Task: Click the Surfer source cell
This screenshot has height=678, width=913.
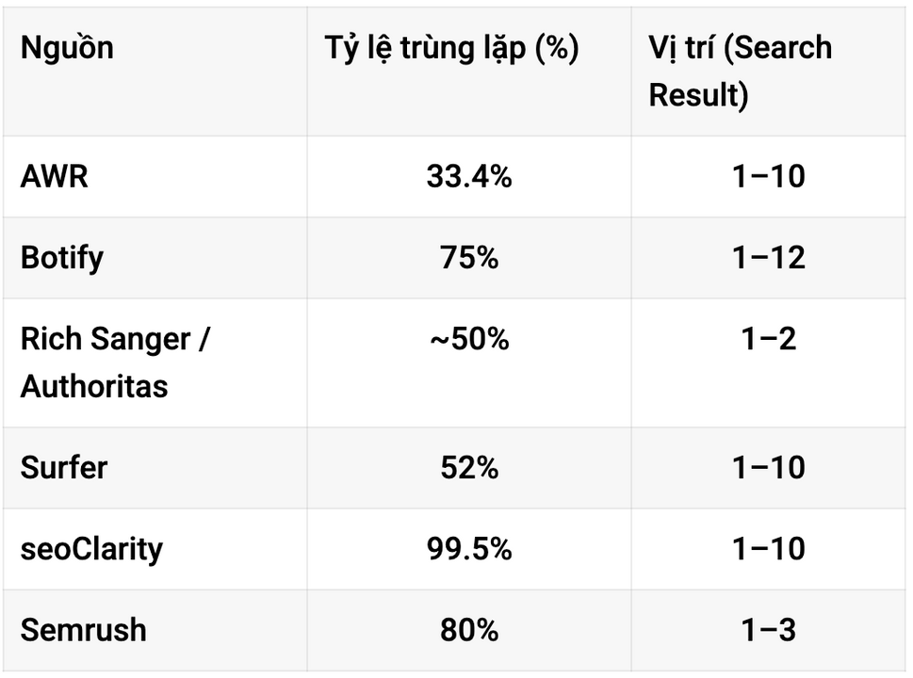Action: click(64, 467)
